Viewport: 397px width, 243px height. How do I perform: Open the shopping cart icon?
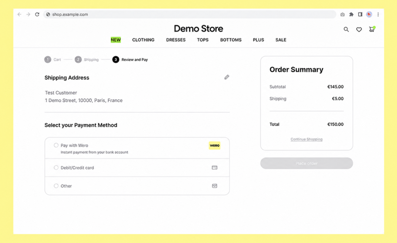(x=372, y=29)
